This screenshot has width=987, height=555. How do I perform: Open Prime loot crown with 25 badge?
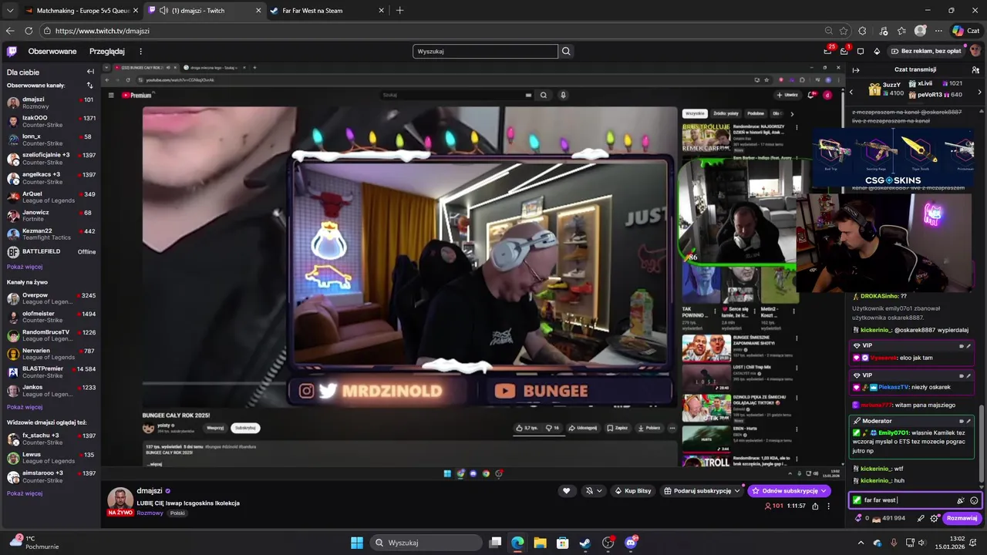(x=828, y=51)
